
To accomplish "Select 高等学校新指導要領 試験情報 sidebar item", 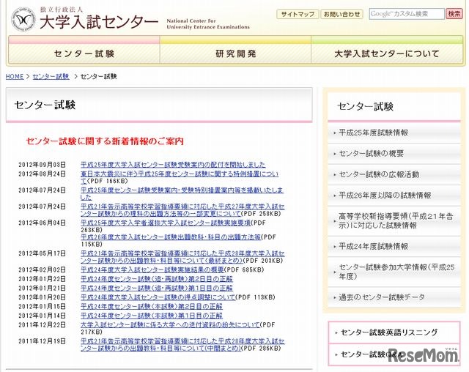I will pyautogui.click(x=394, y=221).
